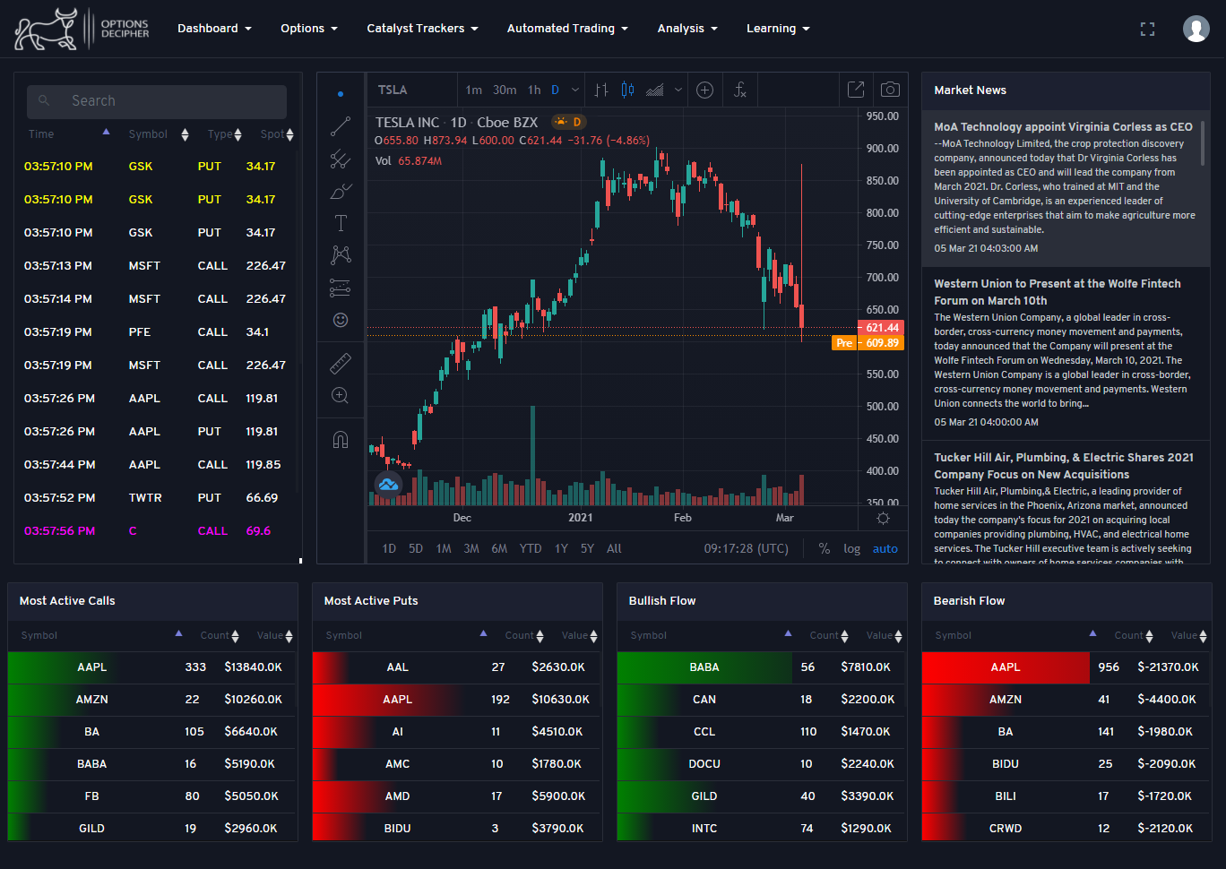Image resolution: width=1226 pixels, height=869 pixels.
Task: Click the TSLA symbol search field
Action: point(412,90)
